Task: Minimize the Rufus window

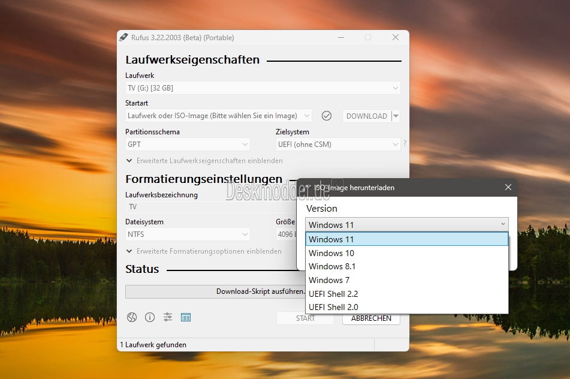Action: [x=341, y=37]
